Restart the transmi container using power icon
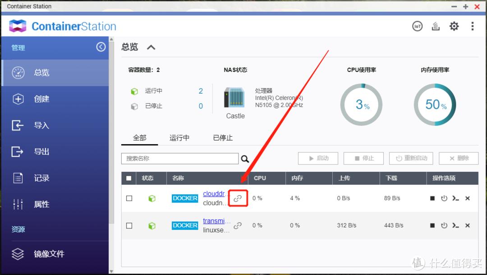 [x=444, y=225]
